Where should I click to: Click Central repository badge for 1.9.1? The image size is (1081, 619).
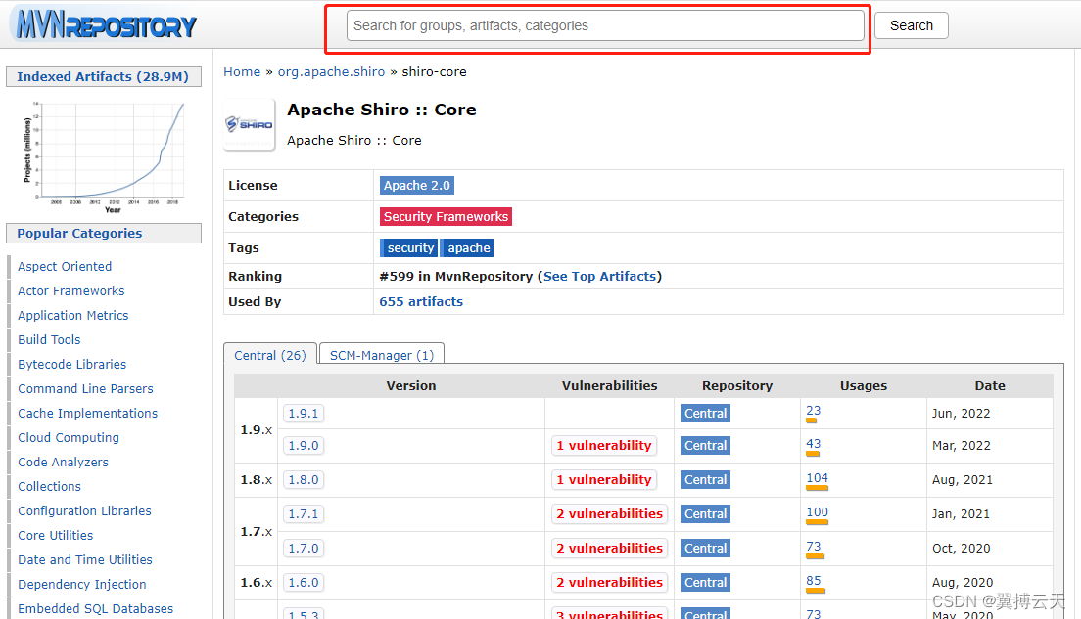coord(705,413)
